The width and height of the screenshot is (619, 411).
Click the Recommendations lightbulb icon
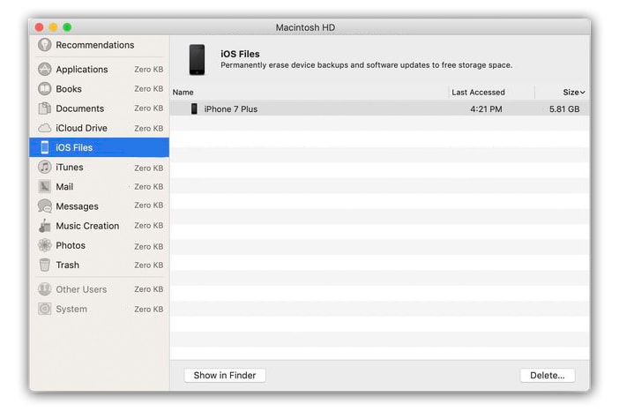pos(45,45)
